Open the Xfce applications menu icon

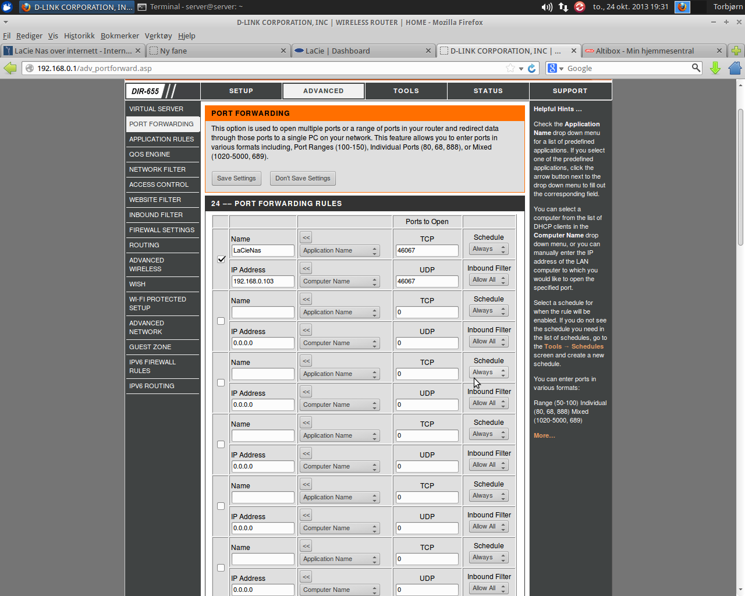click(x=7, y=7)
